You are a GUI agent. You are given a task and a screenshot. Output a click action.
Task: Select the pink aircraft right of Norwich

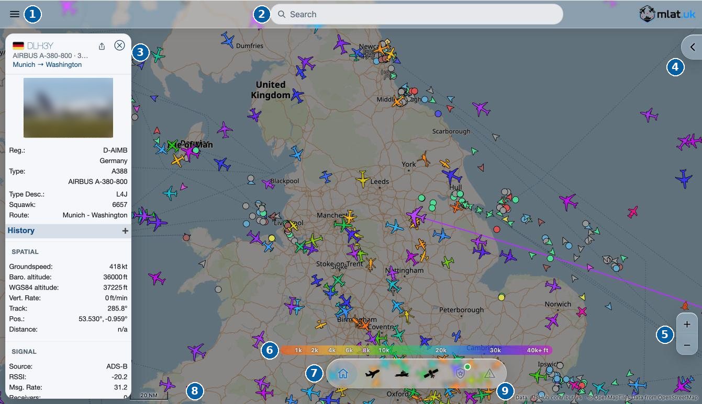(581, 311)
